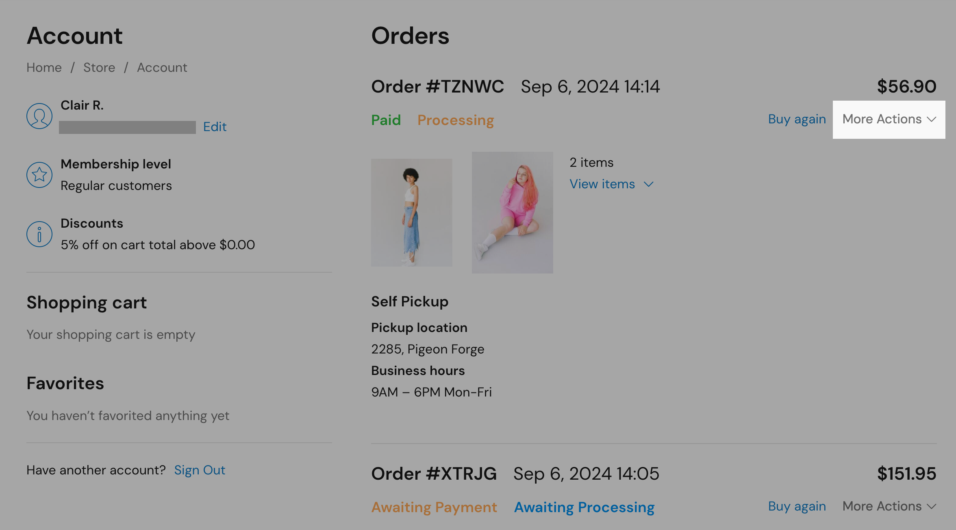Click the Paid status label
Screen dimensions: 956x530
click(386, 120)
